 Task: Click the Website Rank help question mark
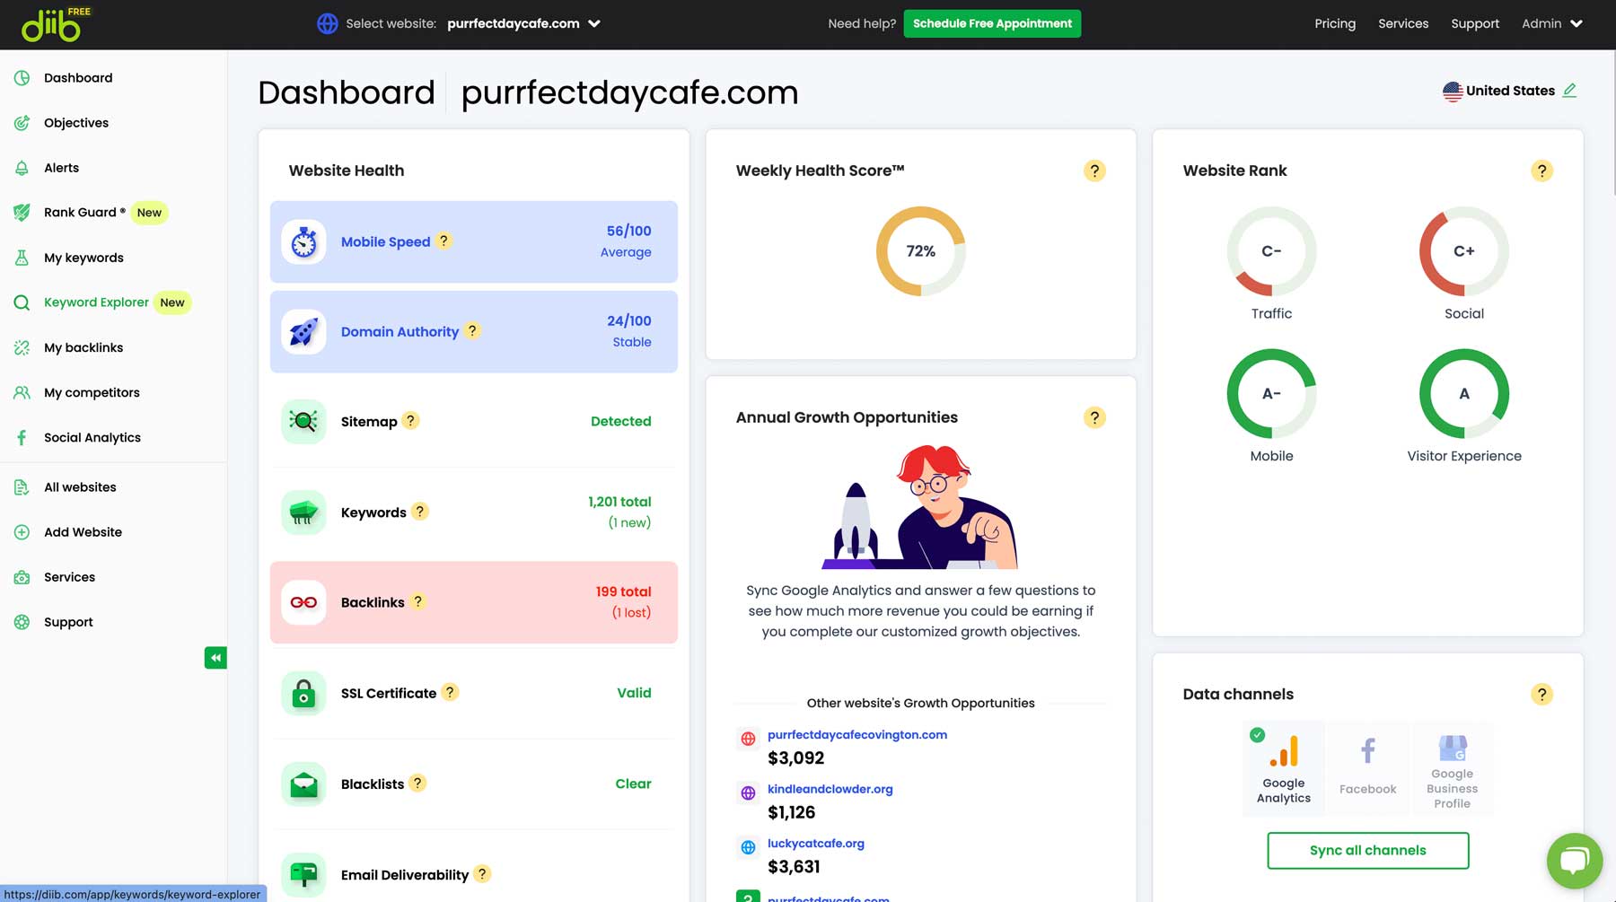click(1543, 171)
